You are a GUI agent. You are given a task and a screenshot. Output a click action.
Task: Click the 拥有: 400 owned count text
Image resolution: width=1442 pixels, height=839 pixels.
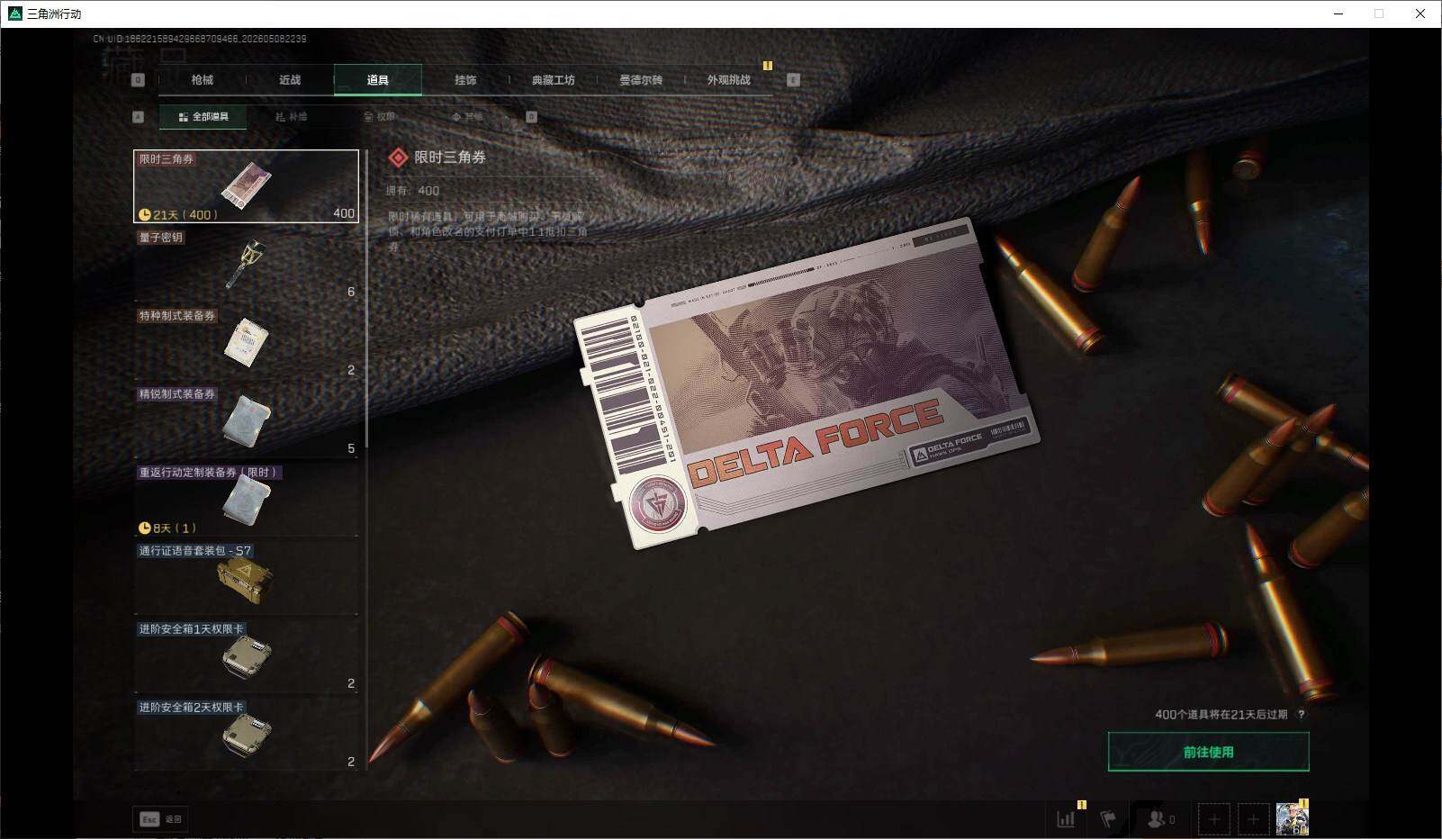click(x=413, y=191)
